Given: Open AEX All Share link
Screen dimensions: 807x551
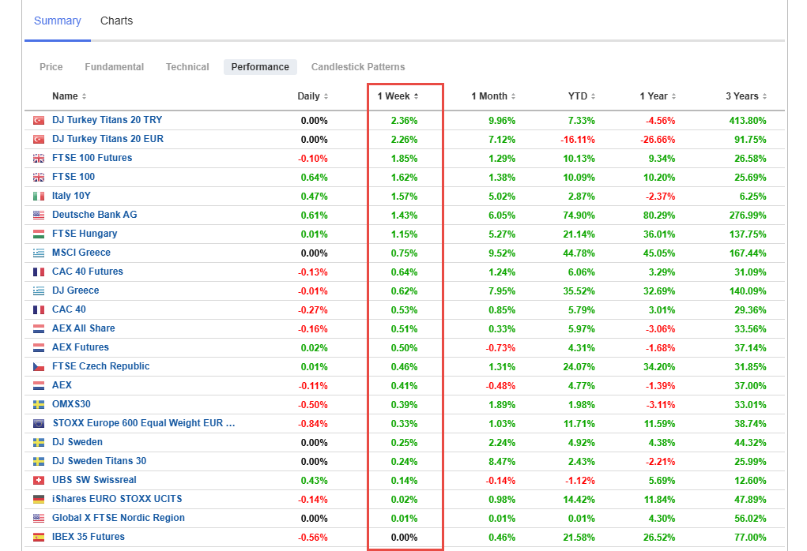Looking at the screenshot, I should (83, 328).
